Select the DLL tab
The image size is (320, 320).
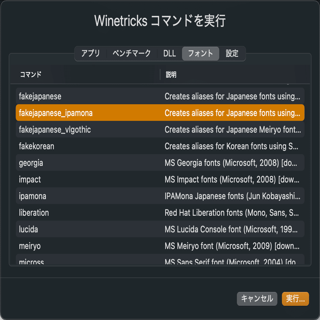[x=170, y=54]
